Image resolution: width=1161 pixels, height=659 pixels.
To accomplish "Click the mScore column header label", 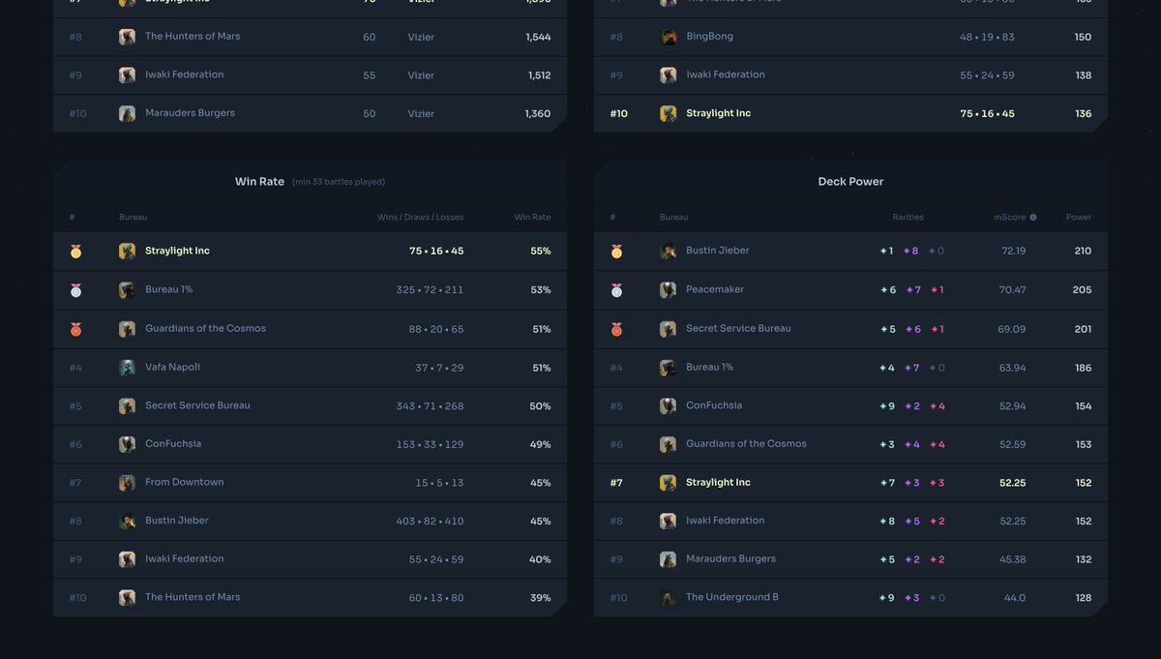I will coord(1010,218).
